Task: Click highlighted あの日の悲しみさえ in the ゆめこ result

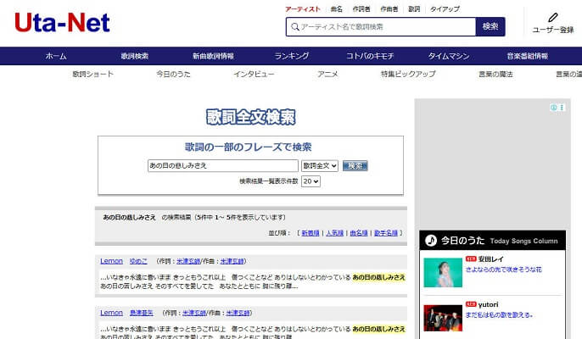Action: (x=378, y=277)
